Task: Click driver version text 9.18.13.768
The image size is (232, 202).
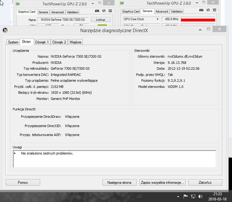Action: tap(177, 63)
